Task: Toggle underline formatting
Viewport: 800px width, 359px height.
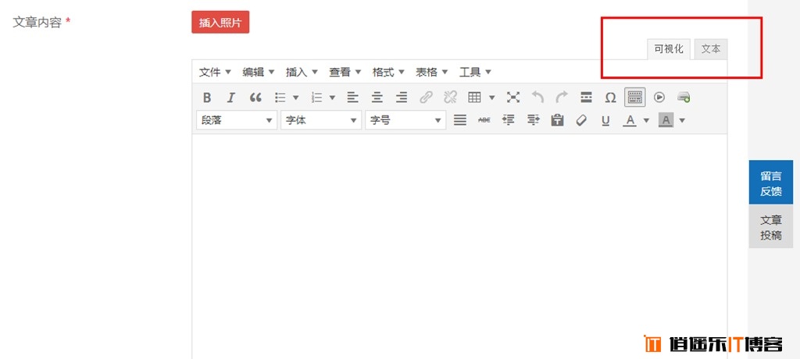Action: tap(605, 120)
